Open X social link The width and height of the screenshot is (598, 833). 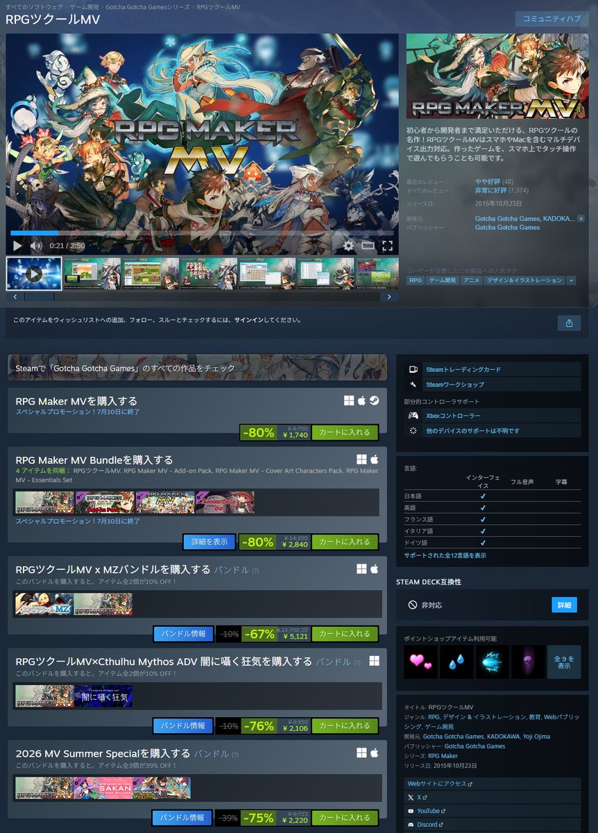(493, 798)
